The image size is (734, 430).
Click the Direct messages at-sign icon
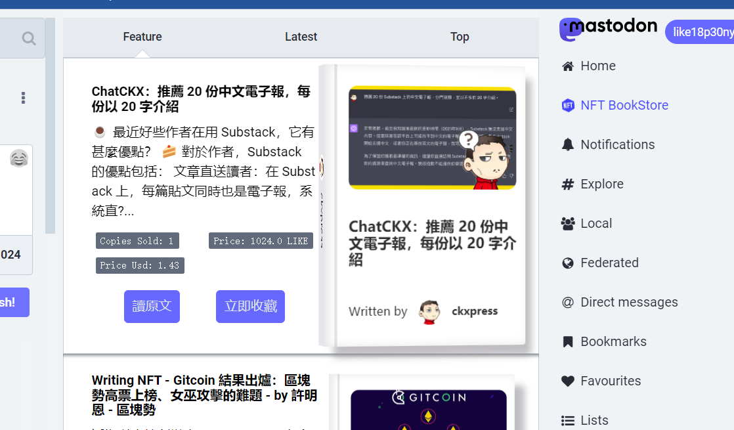[568, 302]
